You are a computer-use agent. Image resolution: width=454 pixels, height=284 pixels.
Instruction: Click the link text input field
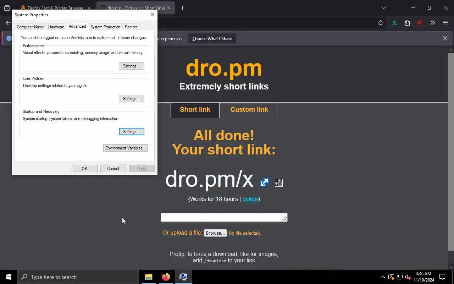(224, 217)
